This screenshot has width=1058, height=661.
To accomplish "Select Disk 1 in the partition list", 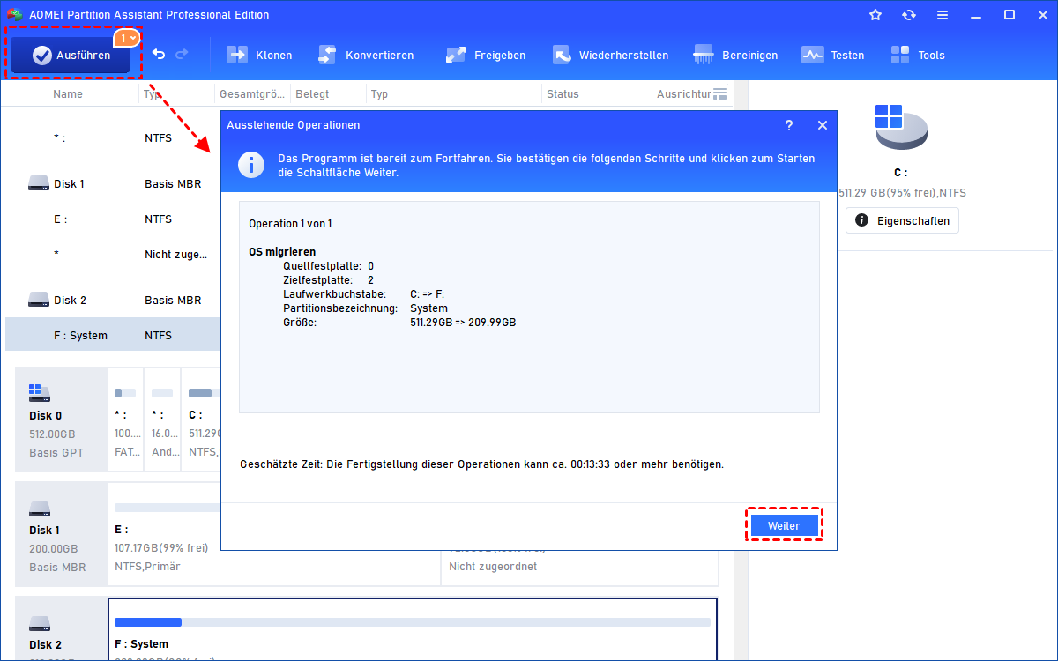I will 69,183.
